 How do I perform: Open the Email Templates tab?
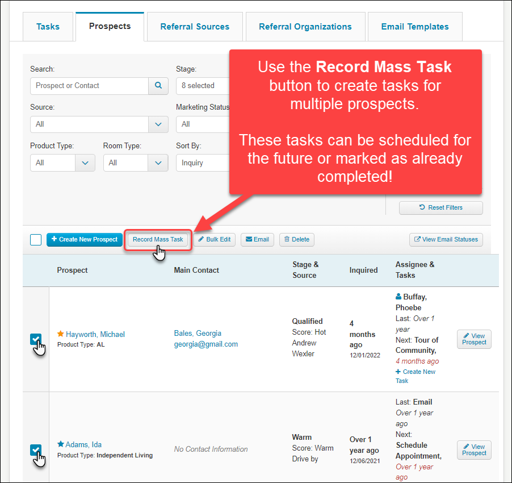pos(415,27)
